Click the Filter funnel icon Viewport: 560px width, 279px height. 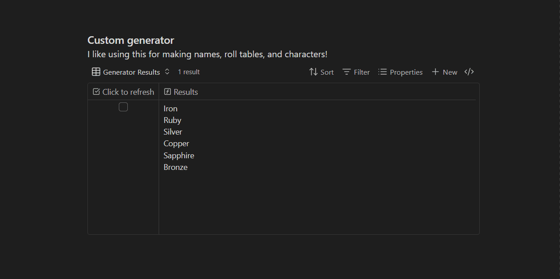coord(347,72)
